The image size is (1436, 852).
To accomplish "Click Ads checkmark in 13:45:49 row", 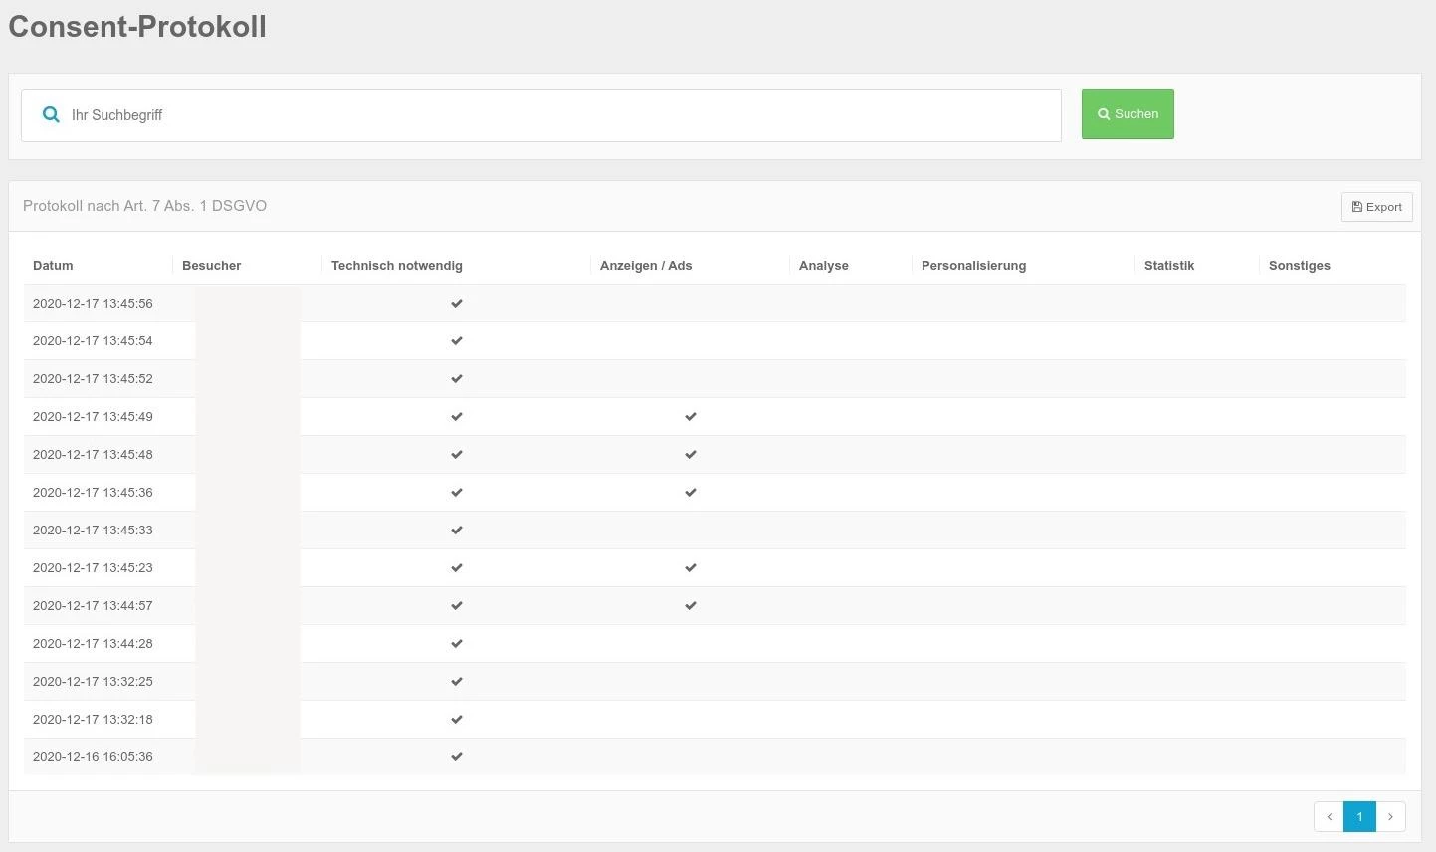I will tap(690, 417).
